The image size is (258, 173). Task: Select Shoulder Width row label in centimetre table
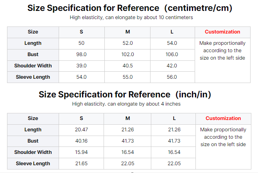coord(33,66)
